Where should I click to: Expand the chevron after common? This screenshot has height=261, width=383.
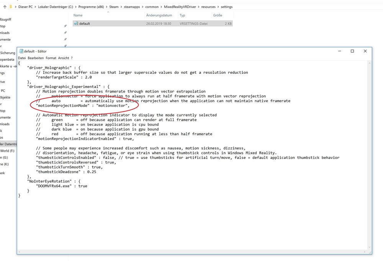click(x=161, y=7)
